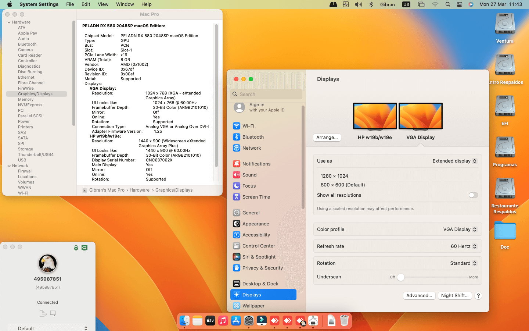Toggle Show all resolutions switch
The image size is (529, 331).
pos(473,195)
